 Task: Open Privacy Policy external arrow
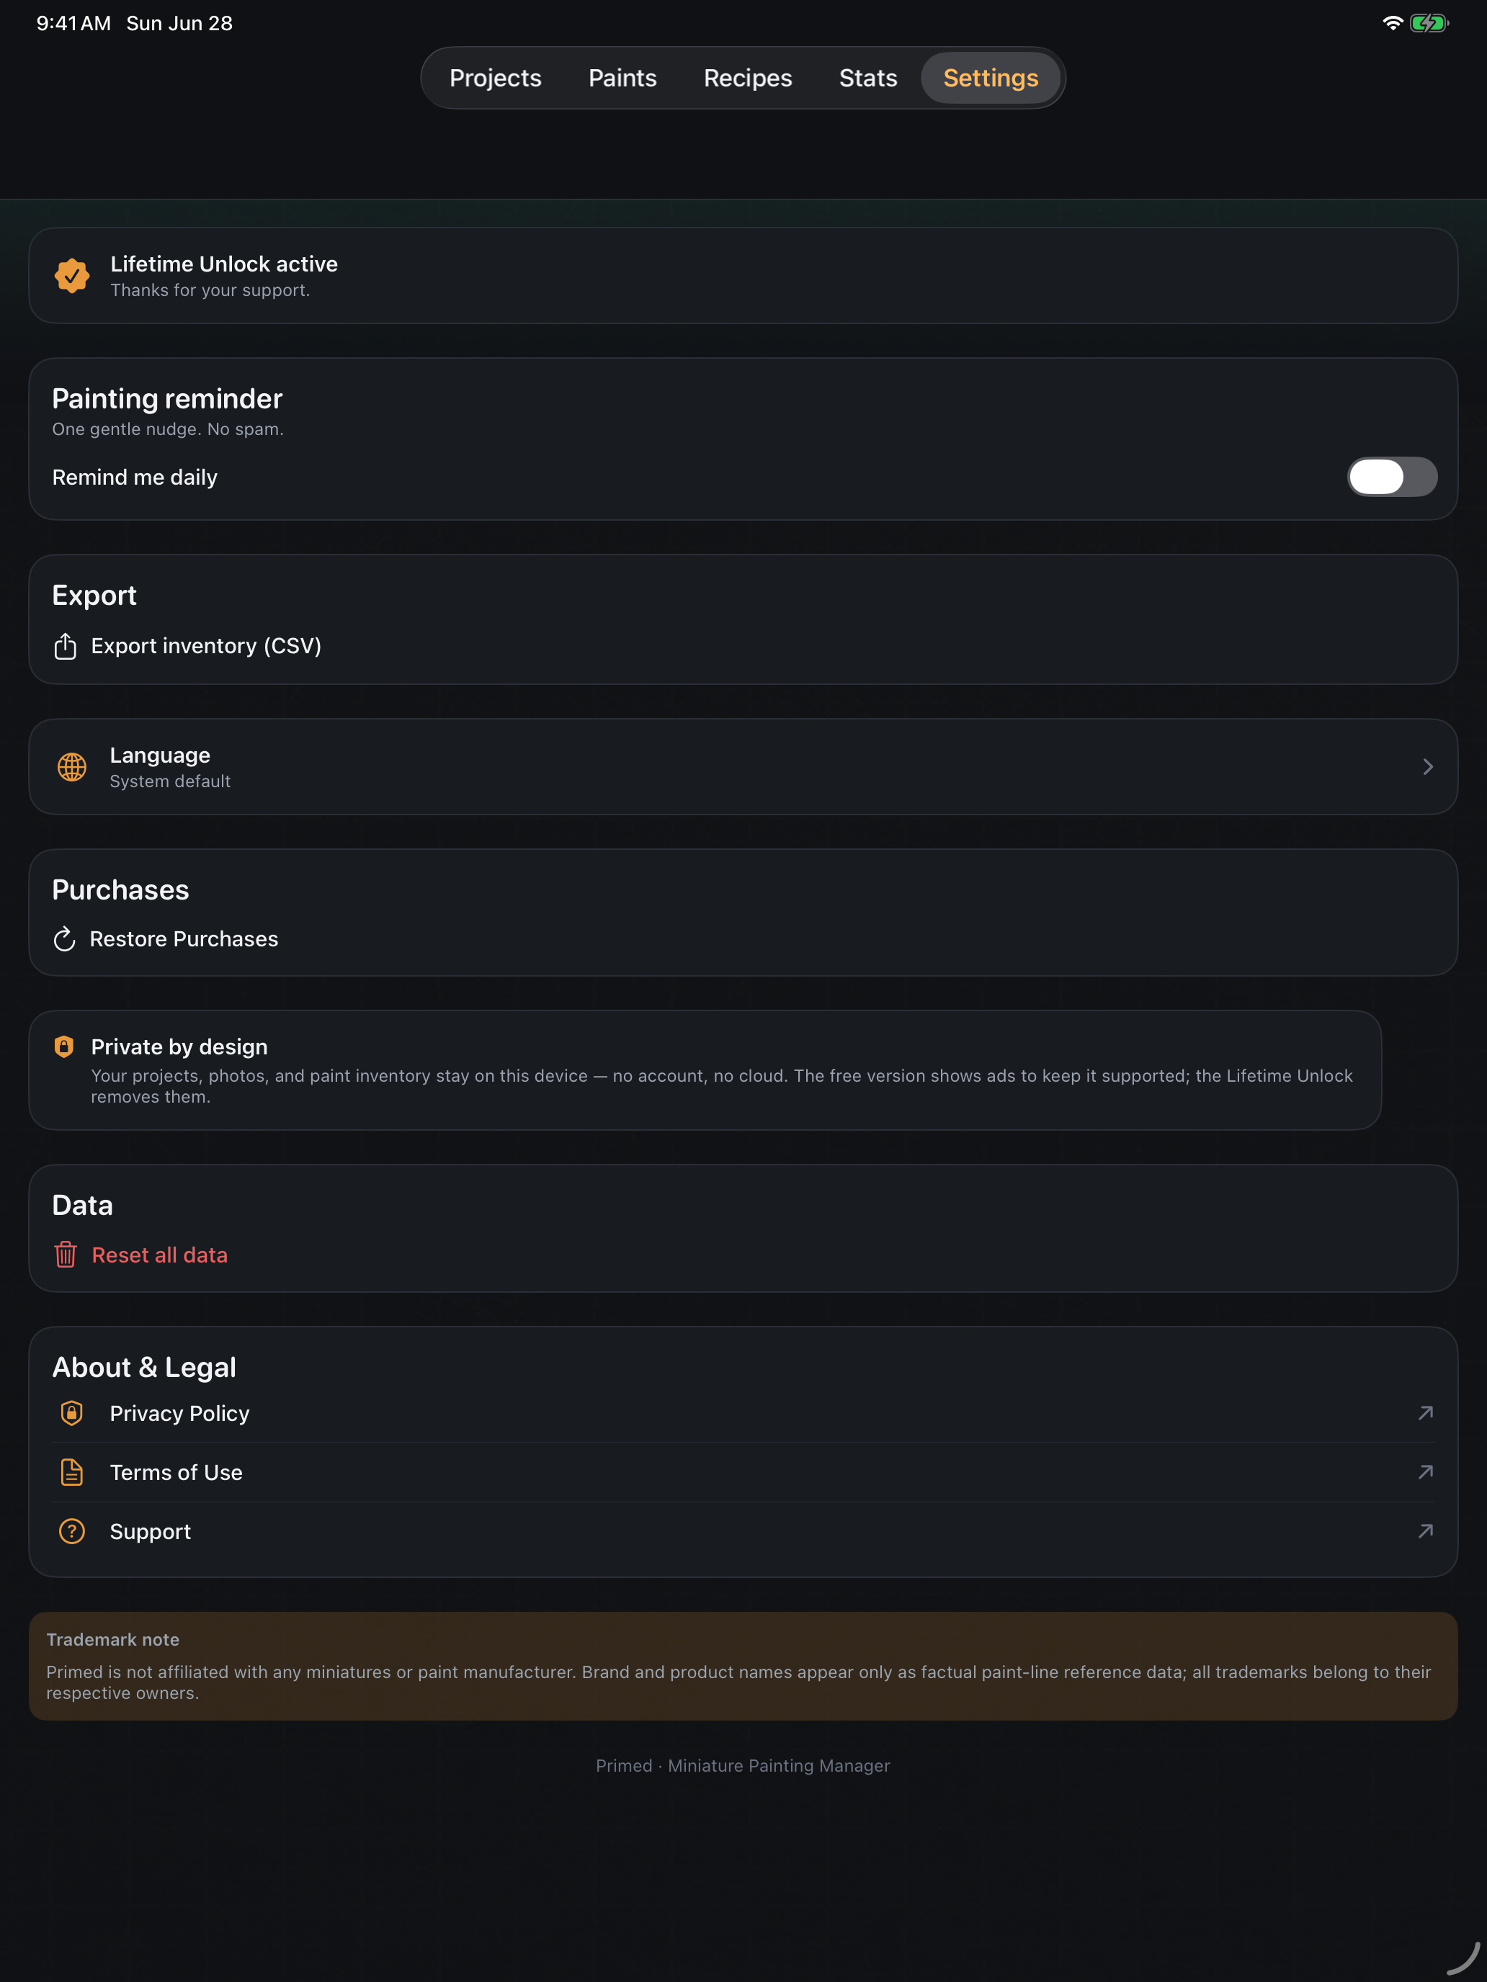[1425, 1413]
